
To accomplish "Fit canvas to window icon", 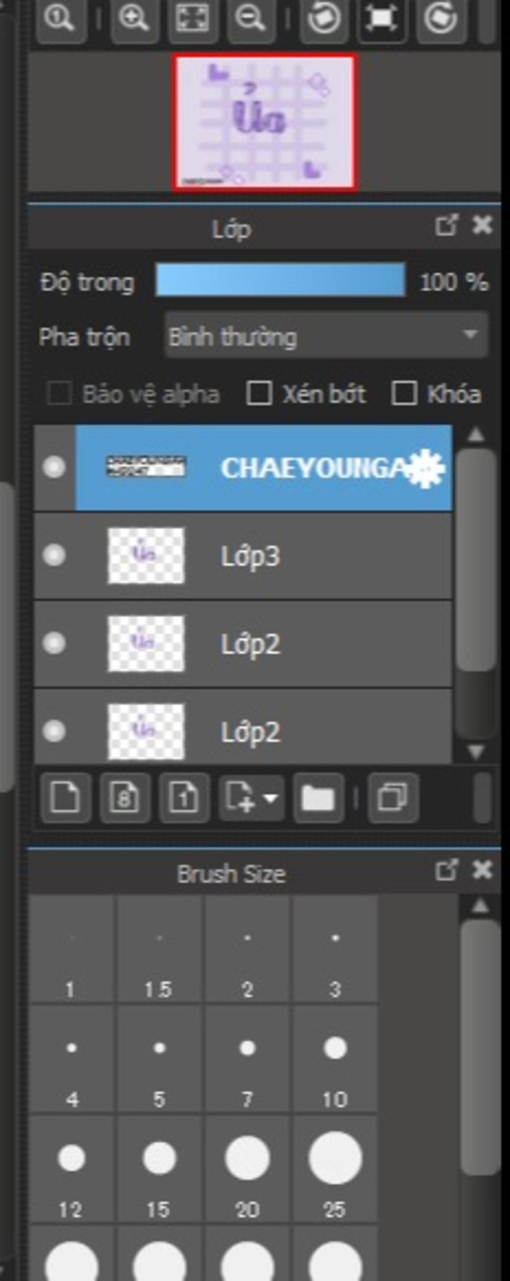I will point(192,18).
